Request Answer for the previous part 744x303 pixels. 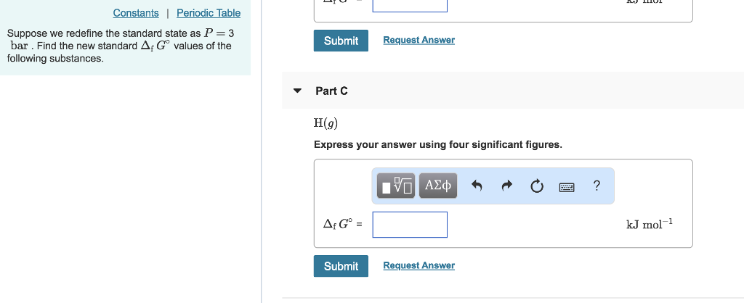[x=418, y=41]
